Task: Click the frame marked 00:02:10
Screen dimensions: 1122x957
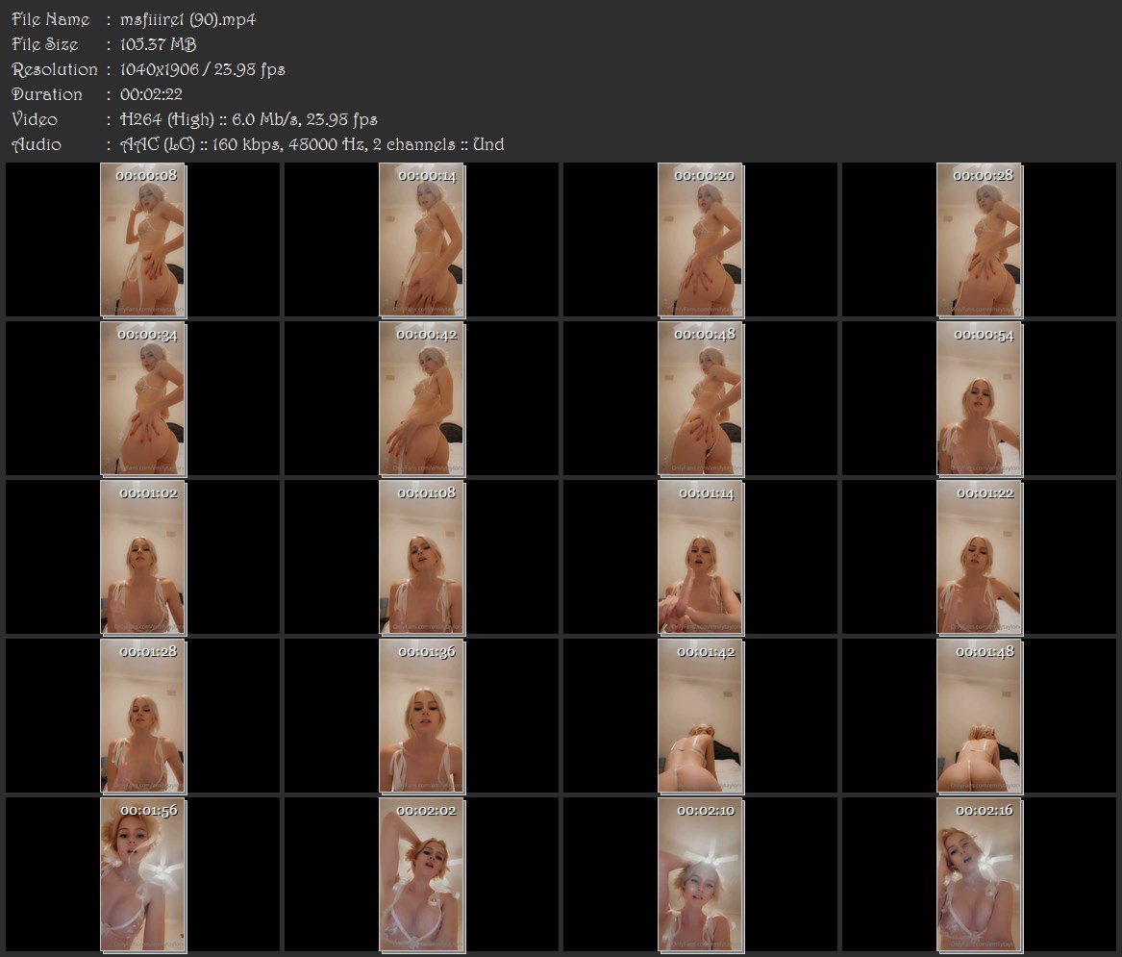Action: 701,875
